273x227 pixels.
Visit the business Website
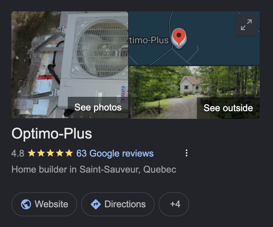pyautogui.click(x=44, y=204)
